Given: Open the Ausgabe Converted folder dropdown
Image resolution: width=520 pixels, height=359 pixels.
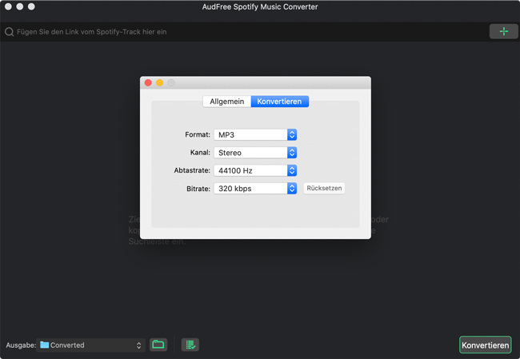Looking at the screenshot, I should coord(90,345).
